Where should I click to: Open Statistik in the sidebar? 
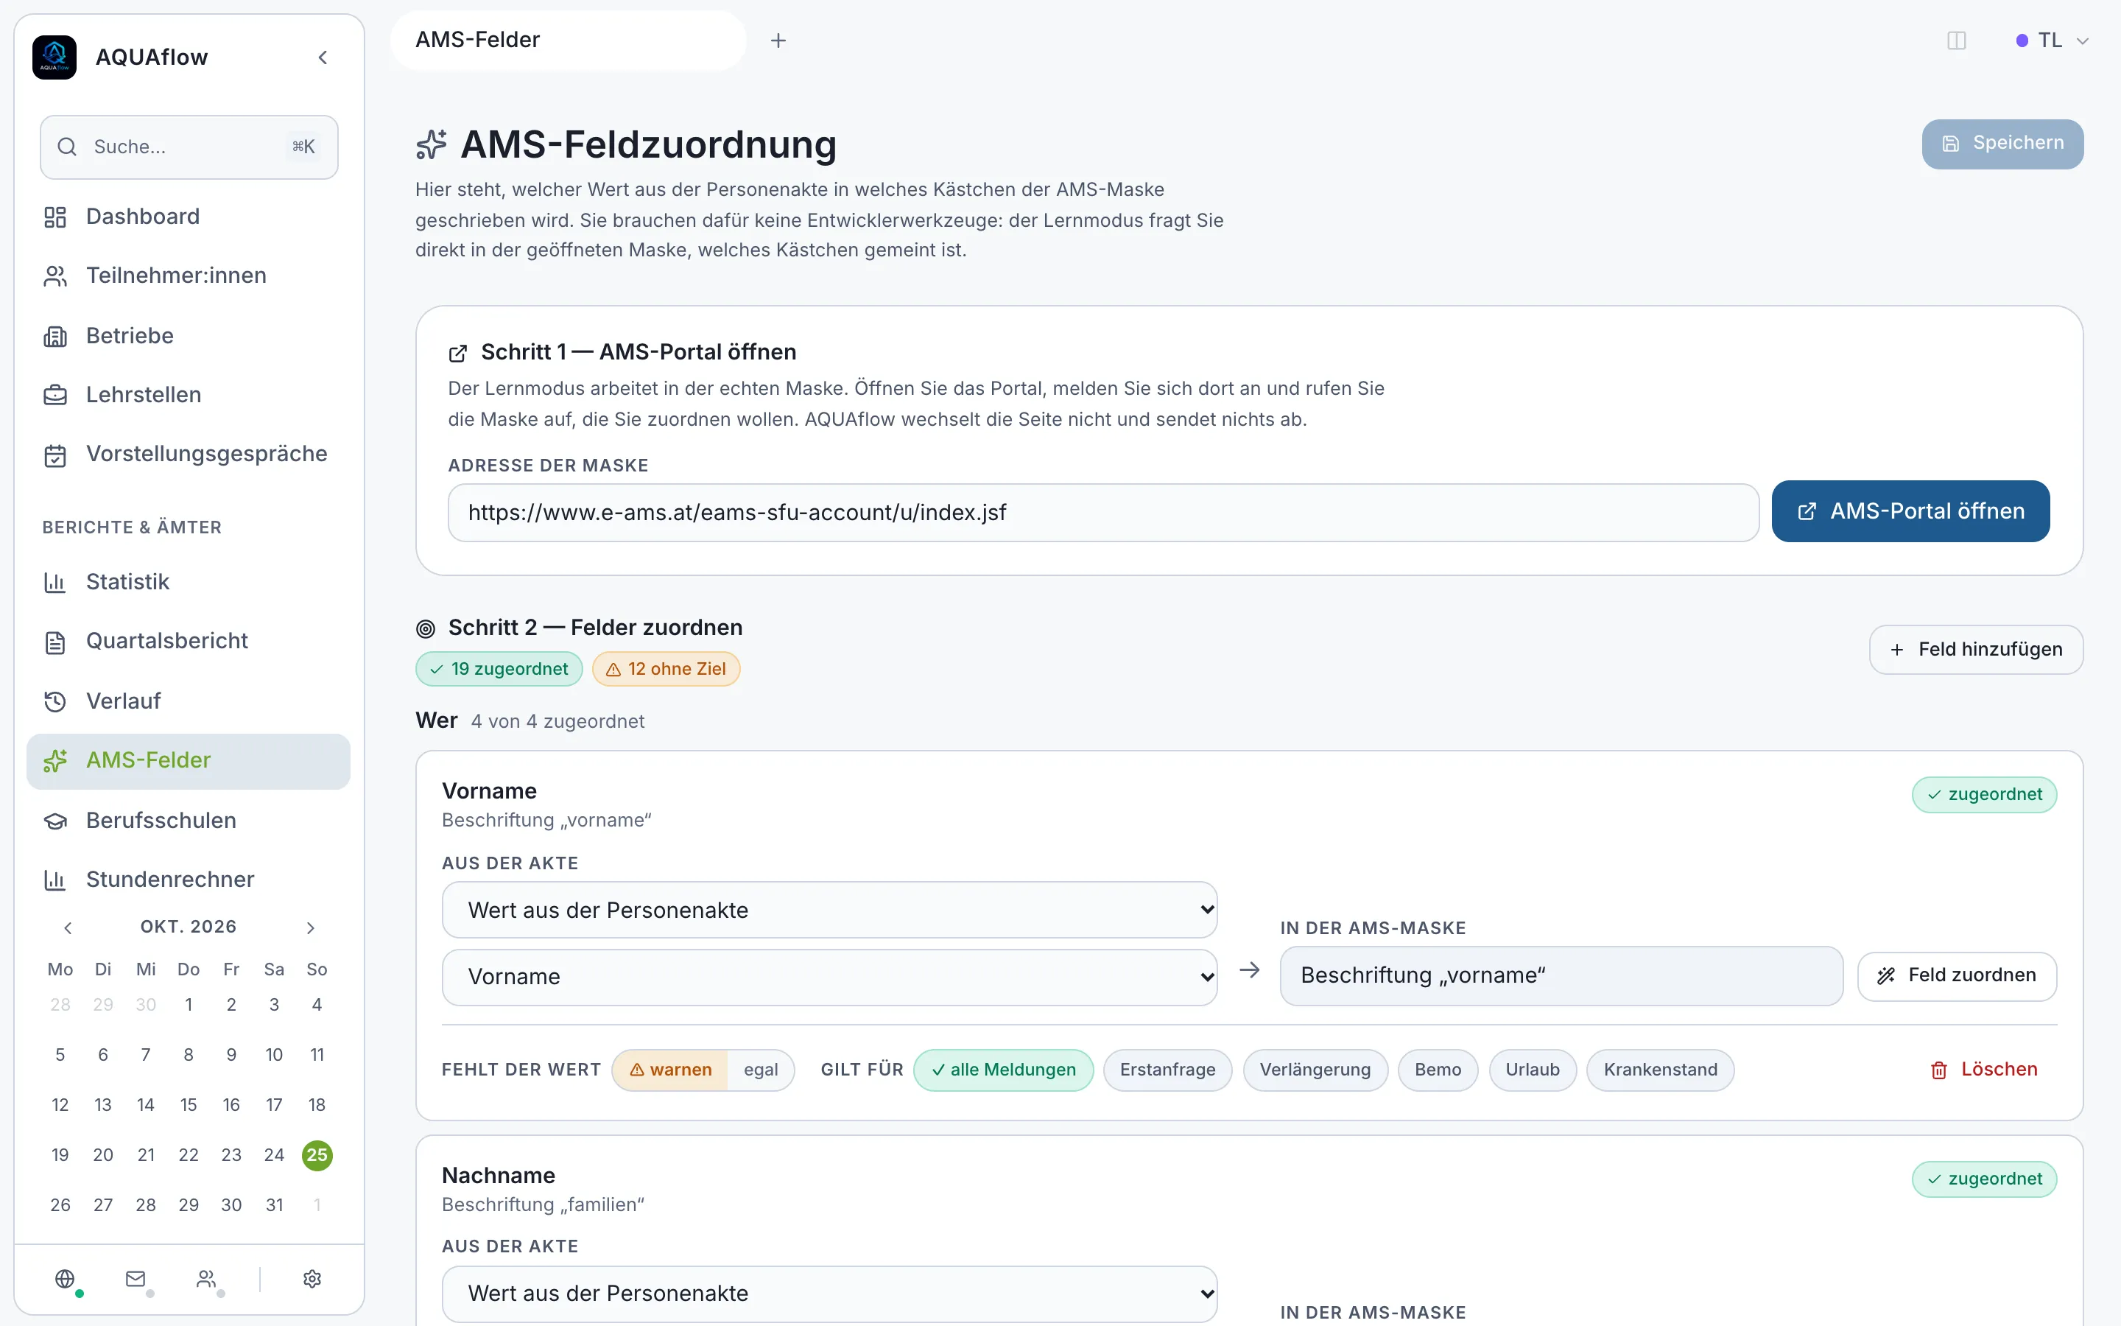pos(189,581)
